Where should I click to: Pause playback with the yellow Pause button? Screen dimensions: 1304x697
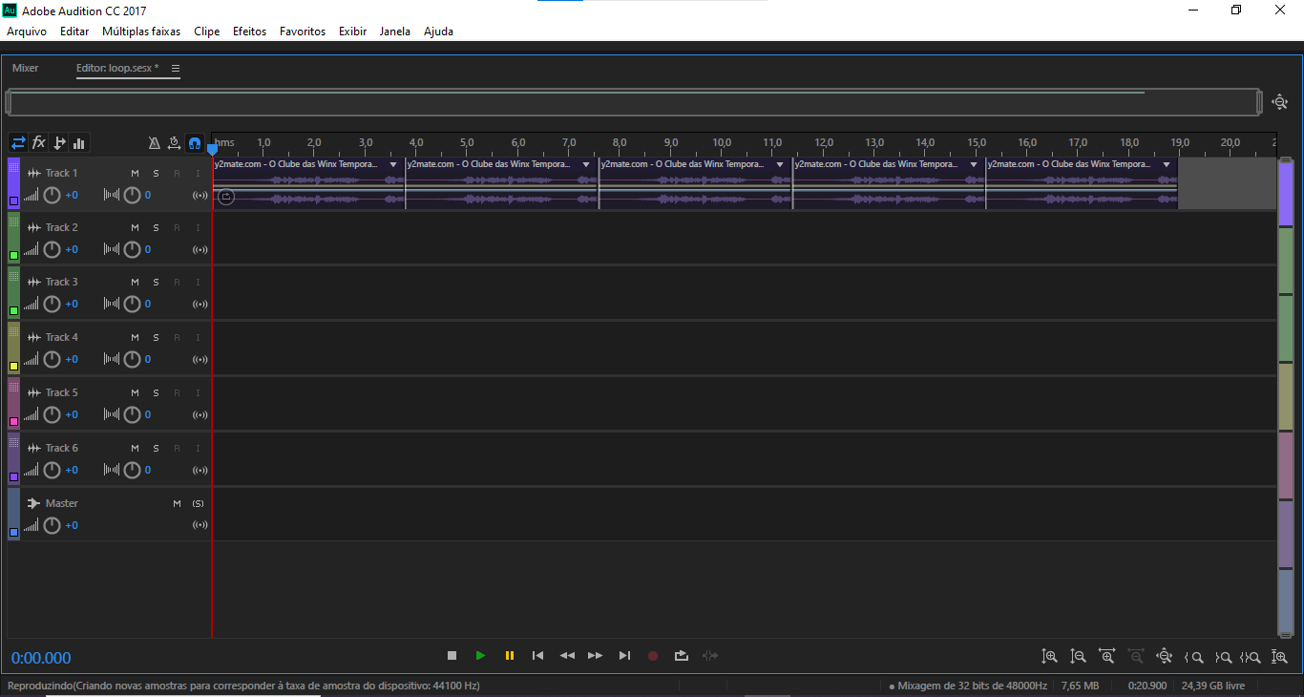(510, 656)
